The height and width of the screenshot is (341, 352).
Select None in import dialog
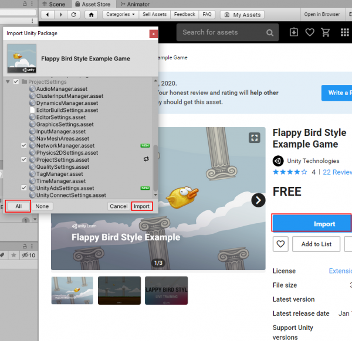click(x=42, y=206)
